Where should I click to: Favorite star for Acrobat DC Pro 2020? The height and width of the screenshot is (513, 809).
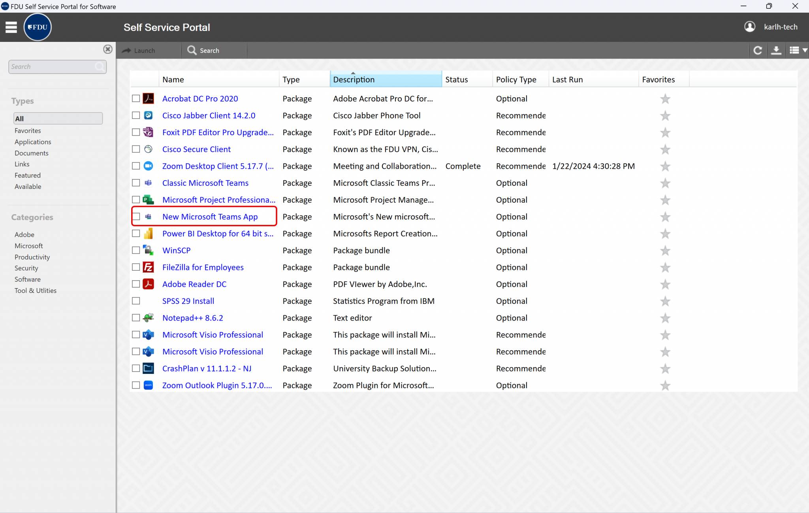click(665, 99)
